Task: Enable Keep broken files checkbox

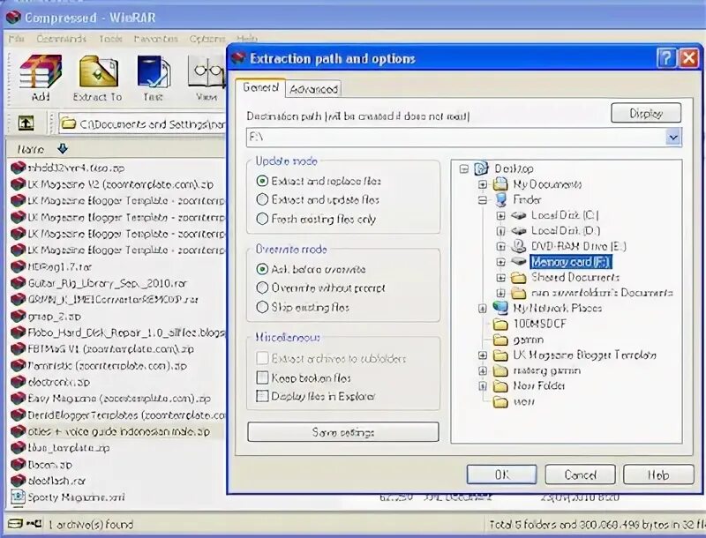Action: (262, 377)
